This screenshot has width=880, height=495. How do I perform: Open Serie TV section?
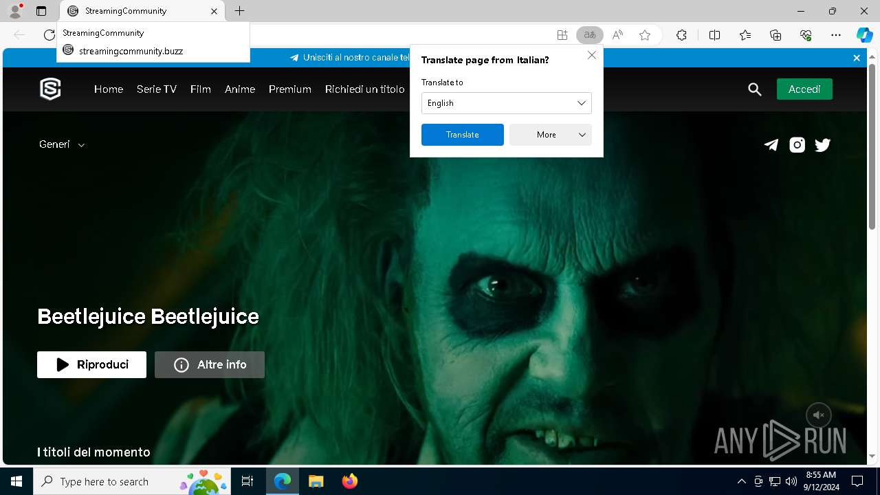click(157, 89)
